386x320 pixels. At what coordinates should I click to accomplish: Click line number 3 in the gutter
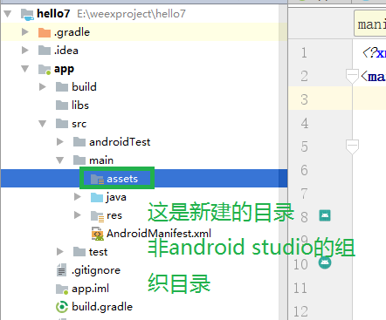tap(304, 99)
